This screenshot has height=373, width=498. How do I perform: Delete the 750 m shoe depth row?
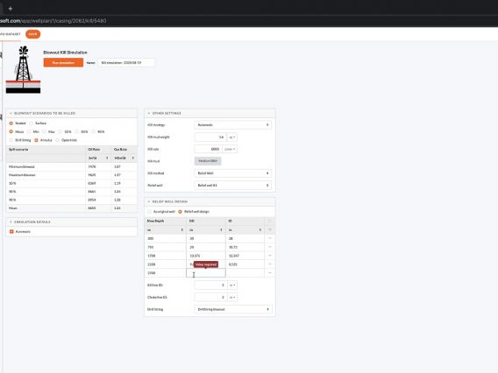click(x=270, y=247)
